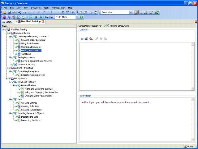Click the properties icon beside the layout buttons
The width and height of the screenshot is (198, 149).
pos(151,12)
